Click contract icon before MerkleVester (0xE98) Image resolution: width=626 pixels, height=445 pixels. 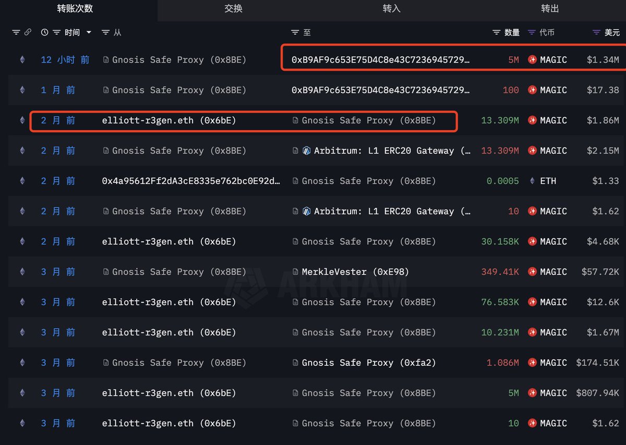pos(295,271)
